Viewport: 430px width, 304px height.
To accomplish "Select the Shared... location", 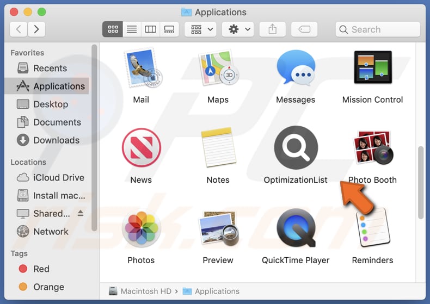I will (x=44, y=214).
